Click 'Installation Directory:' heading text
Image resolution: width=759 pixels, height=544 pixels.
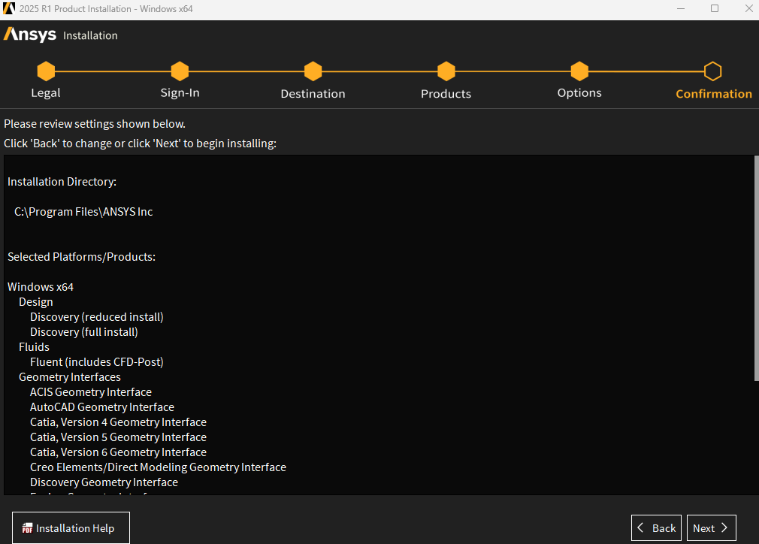(62, 182)
